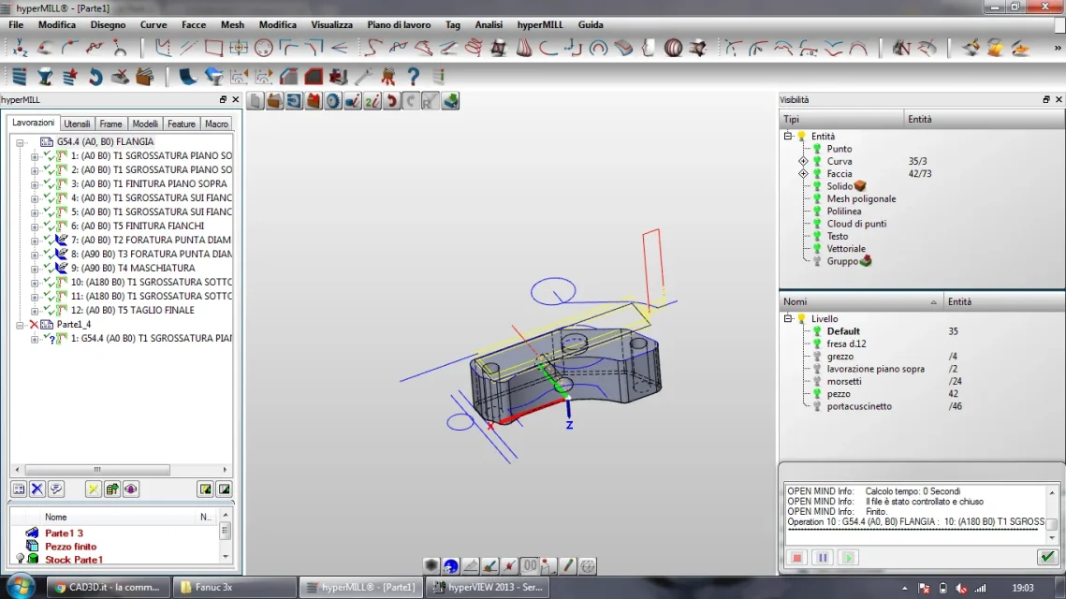Click the blue globe icon in bottom toolbar
Screen dimensions: 1066x599
(450, 565)
